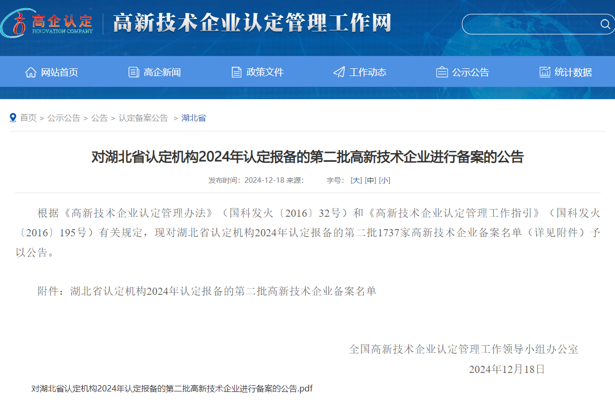The image size is (615, 413).
Task: Open 公示公告 breadcrumb link
Action: point(64,118)
